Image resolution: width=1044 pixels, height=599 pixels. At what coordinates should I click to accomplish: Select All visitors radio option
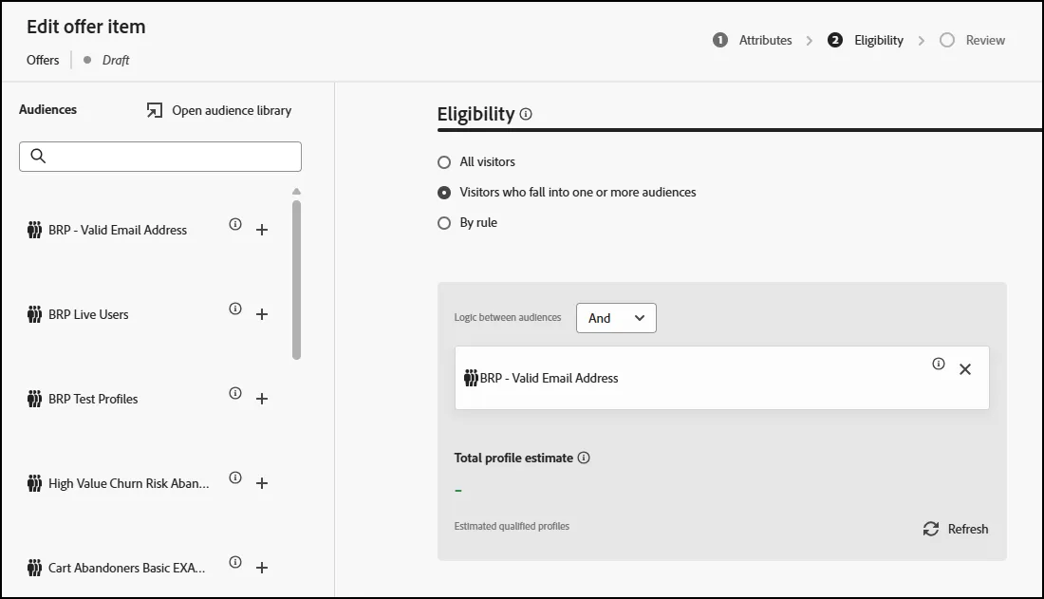[x=444, y=162]
